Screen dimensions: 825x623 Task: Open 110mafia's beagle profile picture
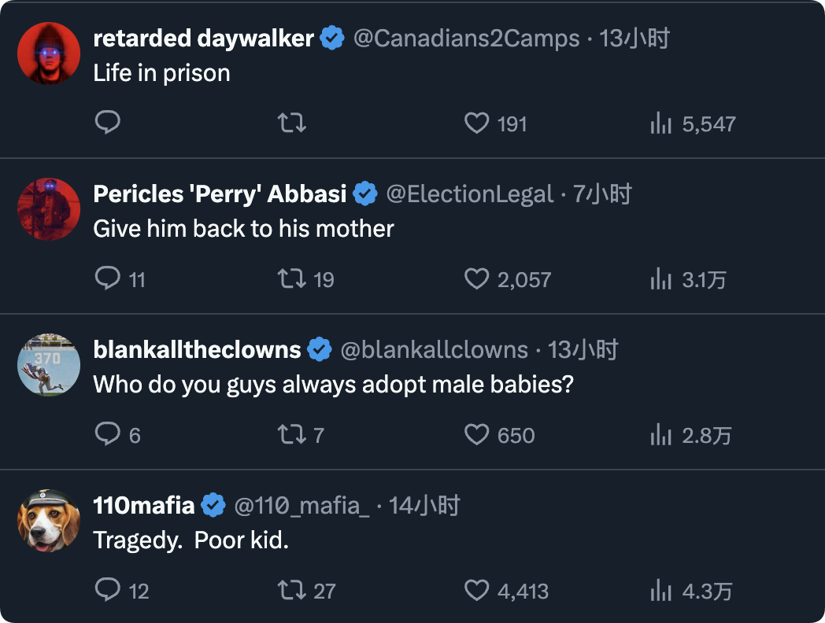pos(49,521)
